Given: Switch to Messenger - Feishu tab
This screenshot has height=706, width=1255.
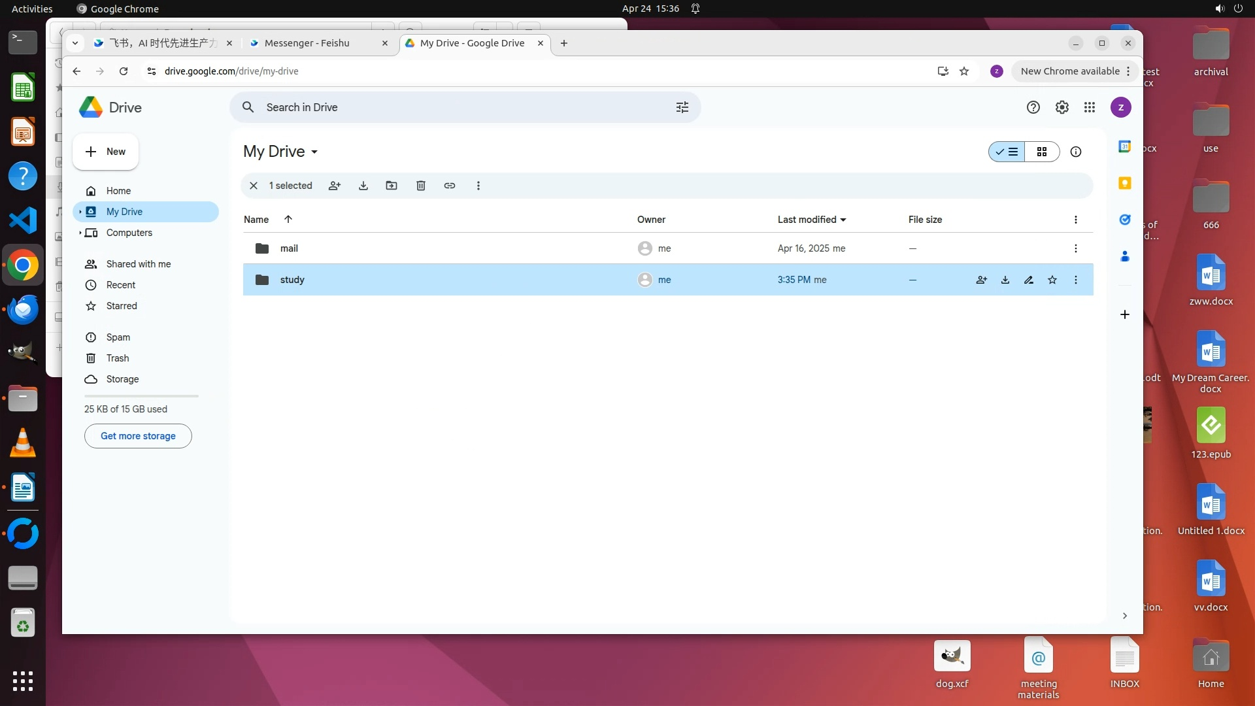Looking at the screenshot, I should coord(307,43).
